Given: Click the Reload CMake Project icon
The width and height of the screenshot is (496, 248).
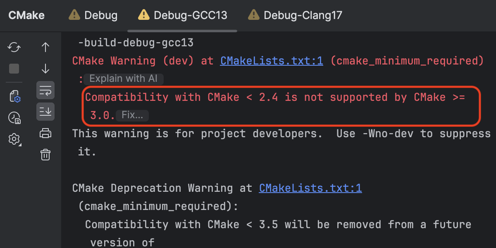Looking at the screenshot, I should click(14, 47).
